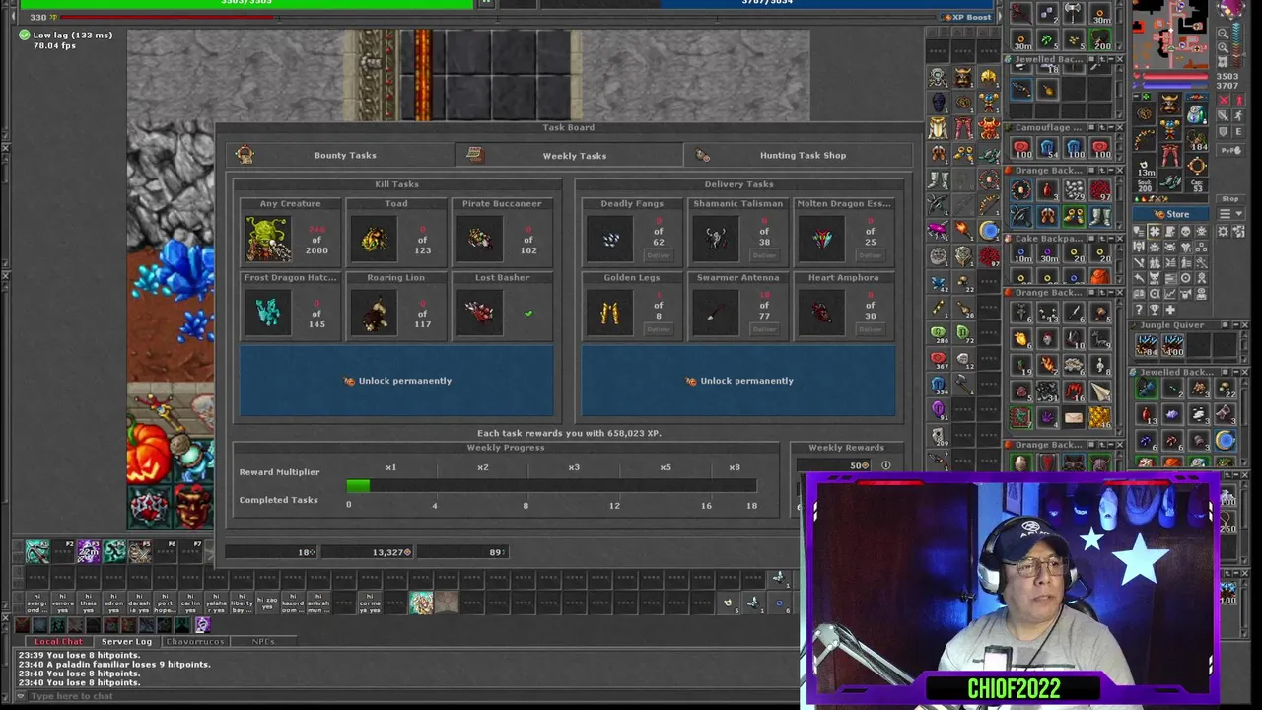Click the F1 spell hotkey slot

[37, 551]
